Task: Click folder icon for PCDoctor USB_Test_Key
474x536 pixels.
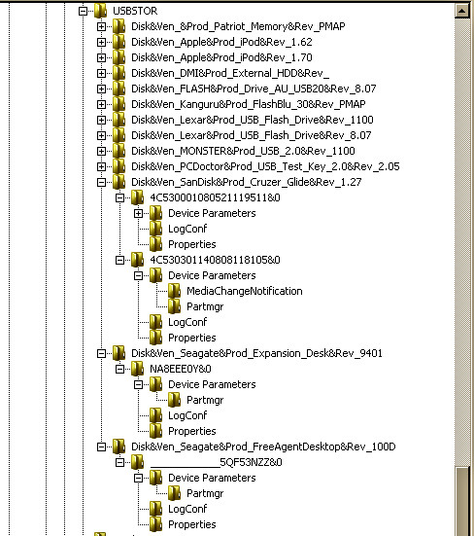Action: pyautogui.click(x=118, y=166)
